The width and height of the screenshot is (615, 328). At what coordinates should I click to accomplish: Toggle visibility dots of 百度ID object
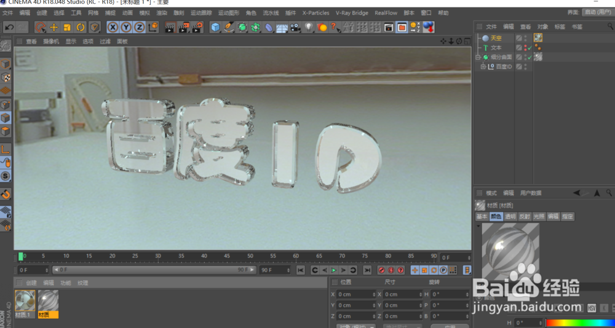pyautogui.click(x=526, y=66)
